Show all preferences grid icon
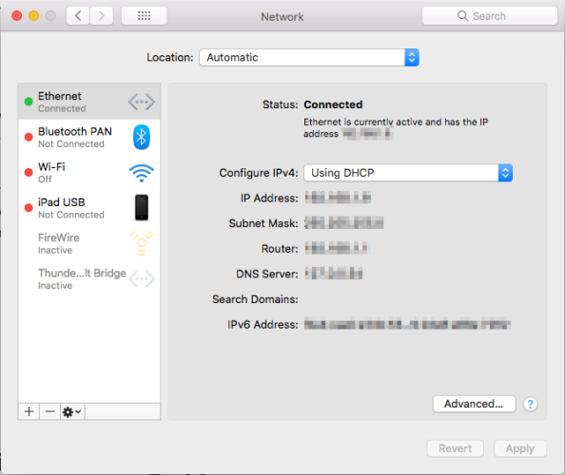This screenshot has height=475, width=565. tap(145, 16)
